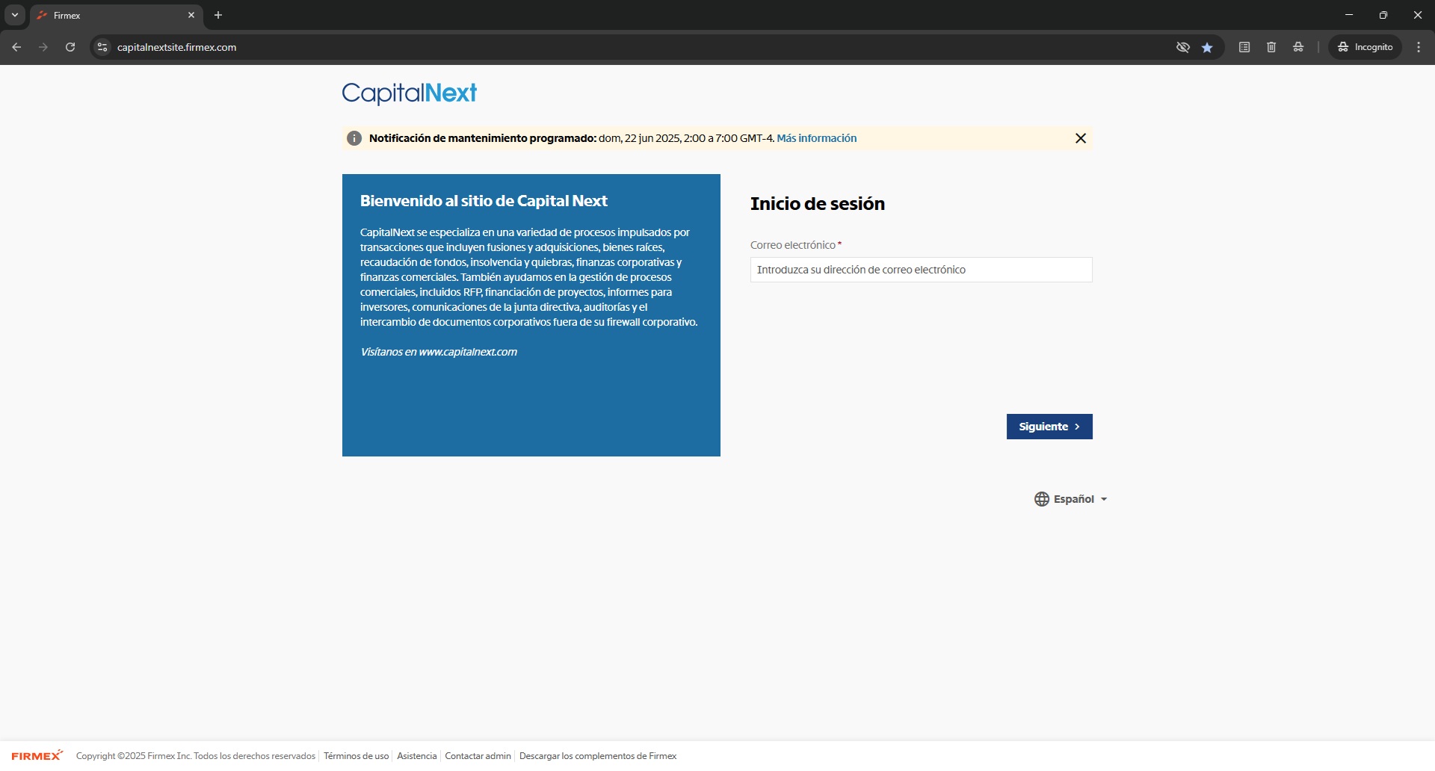Focus the Correo electrónico input field
1435x771 pixels.
pos(921,270)
